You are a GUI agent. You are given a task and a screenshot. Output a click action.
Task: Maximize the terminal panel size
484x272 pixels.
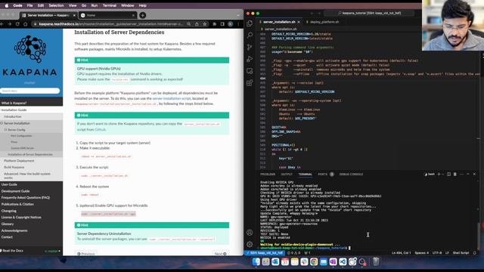point(468,175)
